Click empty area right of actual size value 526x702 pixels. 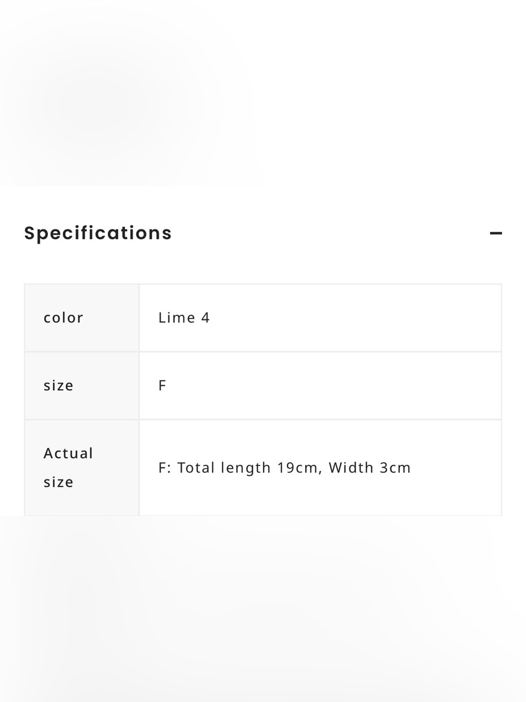tap(456, 468)
